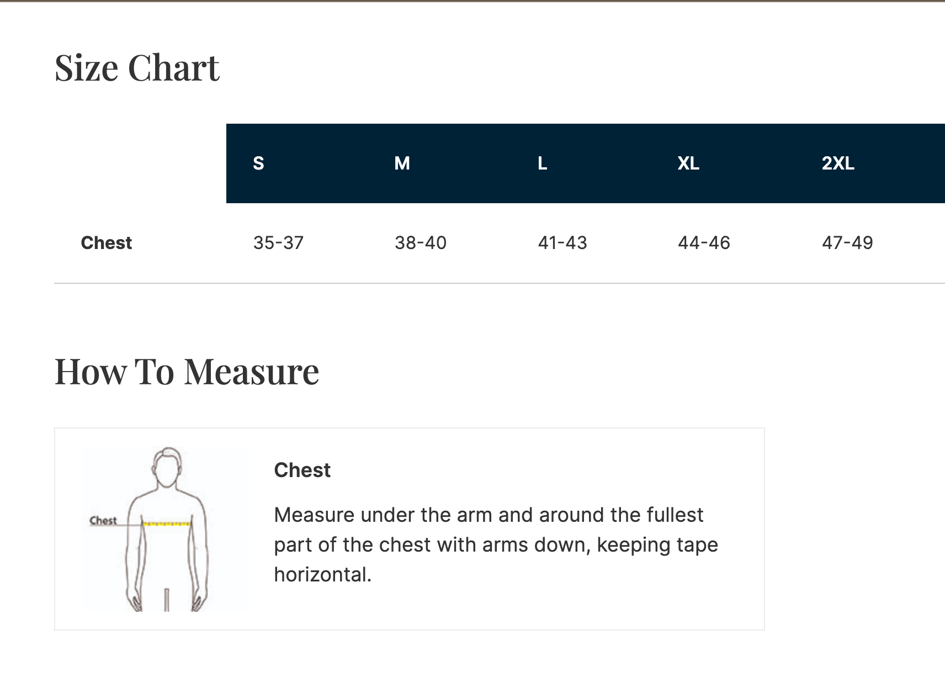Select the bold Chest instruction title
The width and height of the screenshot is (945, 688).
(302, 470)
